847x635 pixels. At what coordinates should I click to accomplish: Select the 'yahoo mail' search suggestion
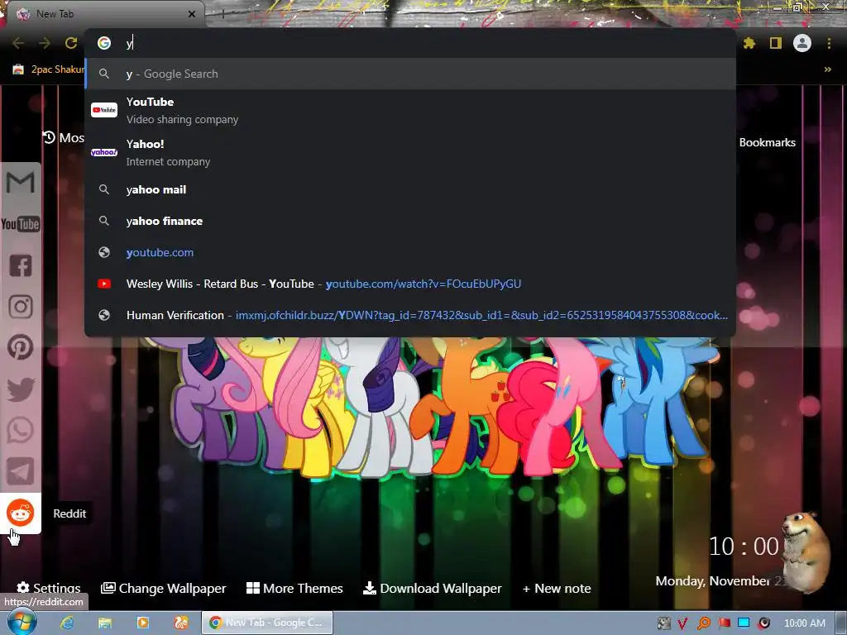[410, 189]
